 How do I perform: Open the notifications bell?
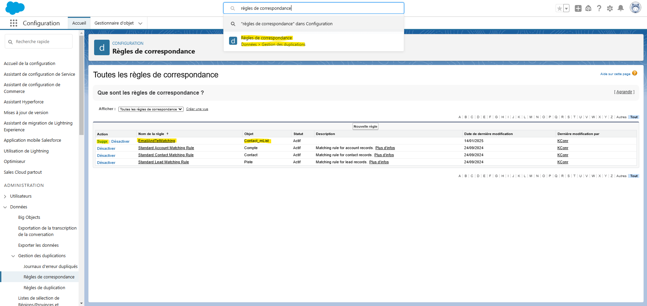pyautogui.click(x=621, y=8)
